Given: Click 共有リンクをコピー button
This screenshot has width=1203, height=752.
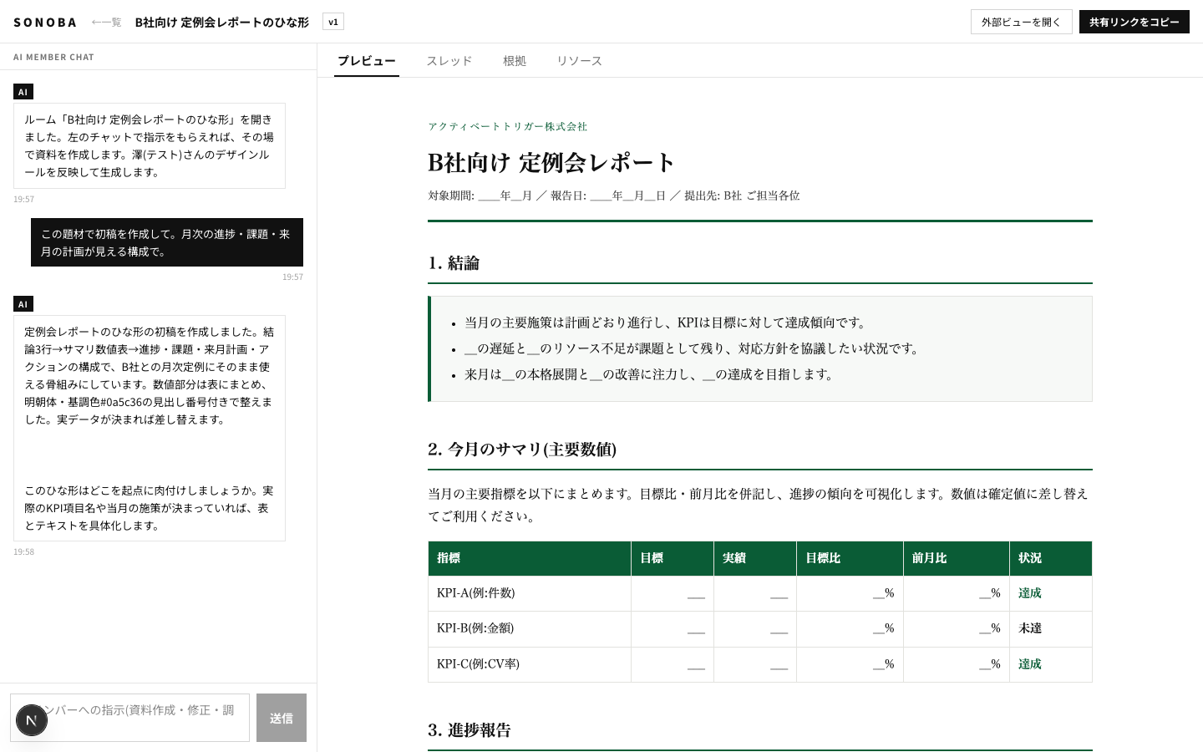Looking at the screenshot, I should (x=1134, y=22).
